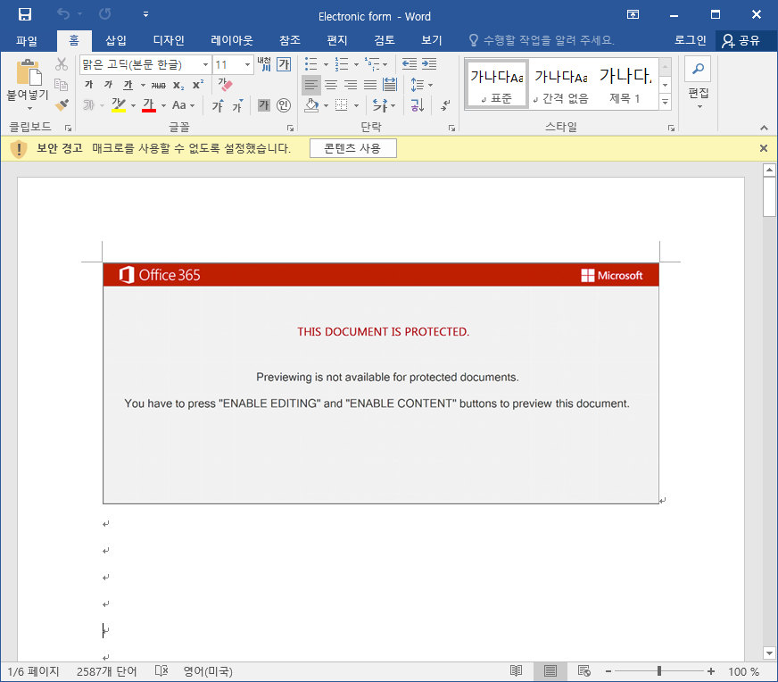Decrease font size with shrink icon
Screen dimensions: 778x682
pos(237,105)
